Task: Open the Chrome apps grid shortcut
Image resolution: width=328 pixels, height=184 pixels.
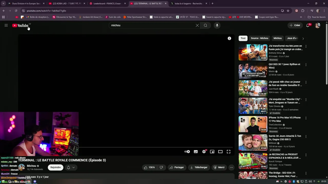Action: [x=3, y=17]
